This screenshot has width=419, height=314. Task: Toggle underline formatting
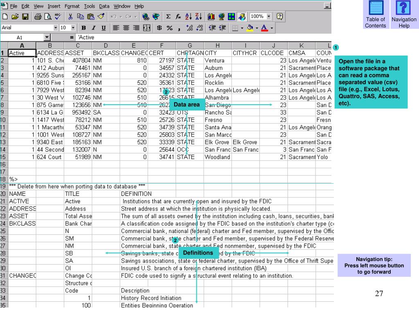point(104,28)
